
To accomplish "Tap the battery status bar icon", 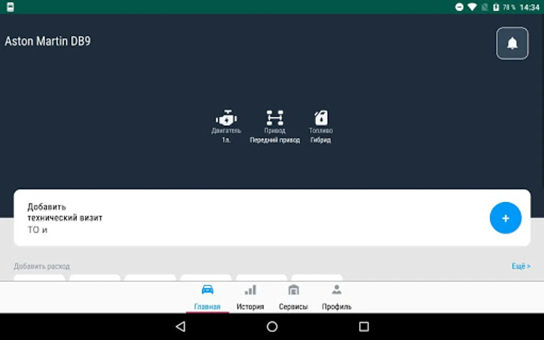I will [x=496, y=7].
